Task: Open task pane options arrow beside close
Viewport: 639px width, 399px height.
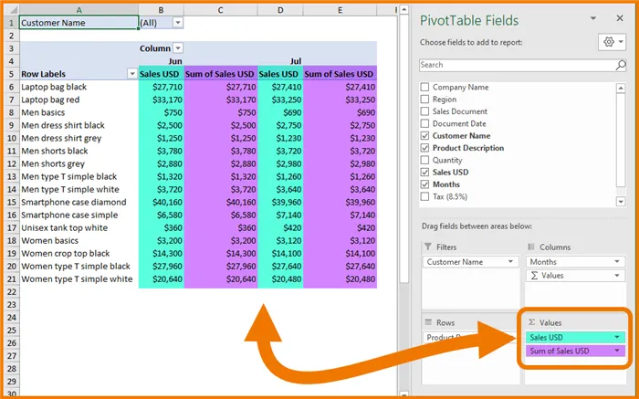Action: pyautogui.click(x=595, y=18)
